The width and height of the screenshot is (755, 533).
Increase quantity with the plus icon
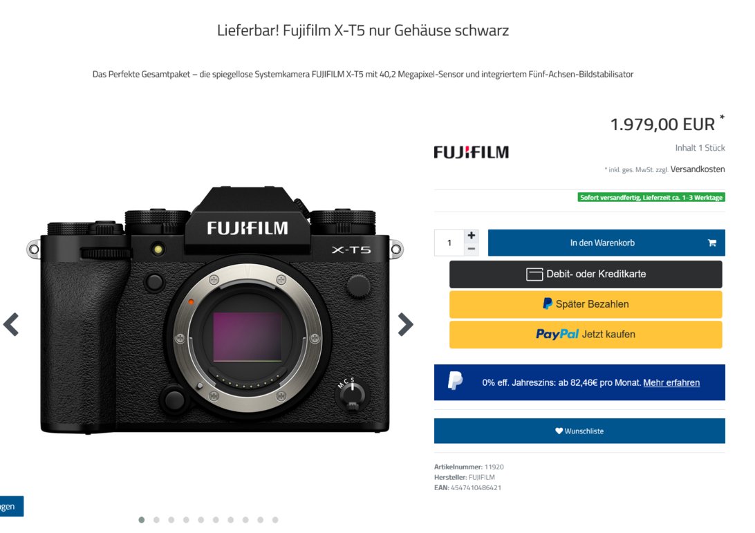[x=472, y=236]
